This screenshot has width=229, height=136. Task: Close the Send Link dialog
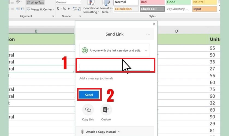tap(154, 24)
